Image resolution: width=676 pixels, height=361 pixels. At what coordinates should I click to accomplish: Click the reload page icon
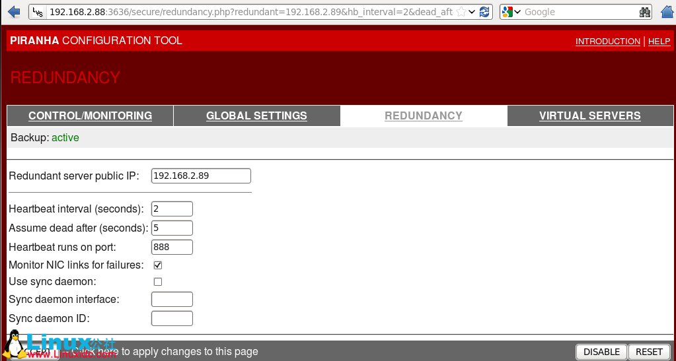(x=485, y=12)
